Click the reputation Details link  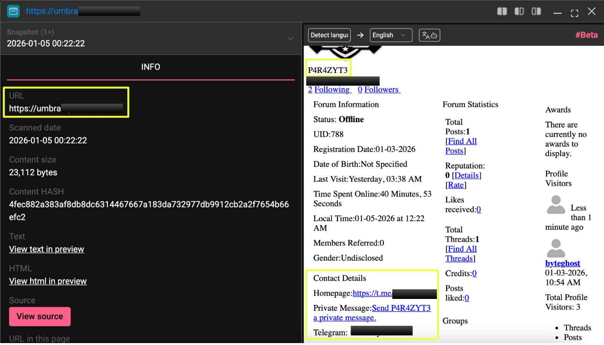(x=466, y=176)
